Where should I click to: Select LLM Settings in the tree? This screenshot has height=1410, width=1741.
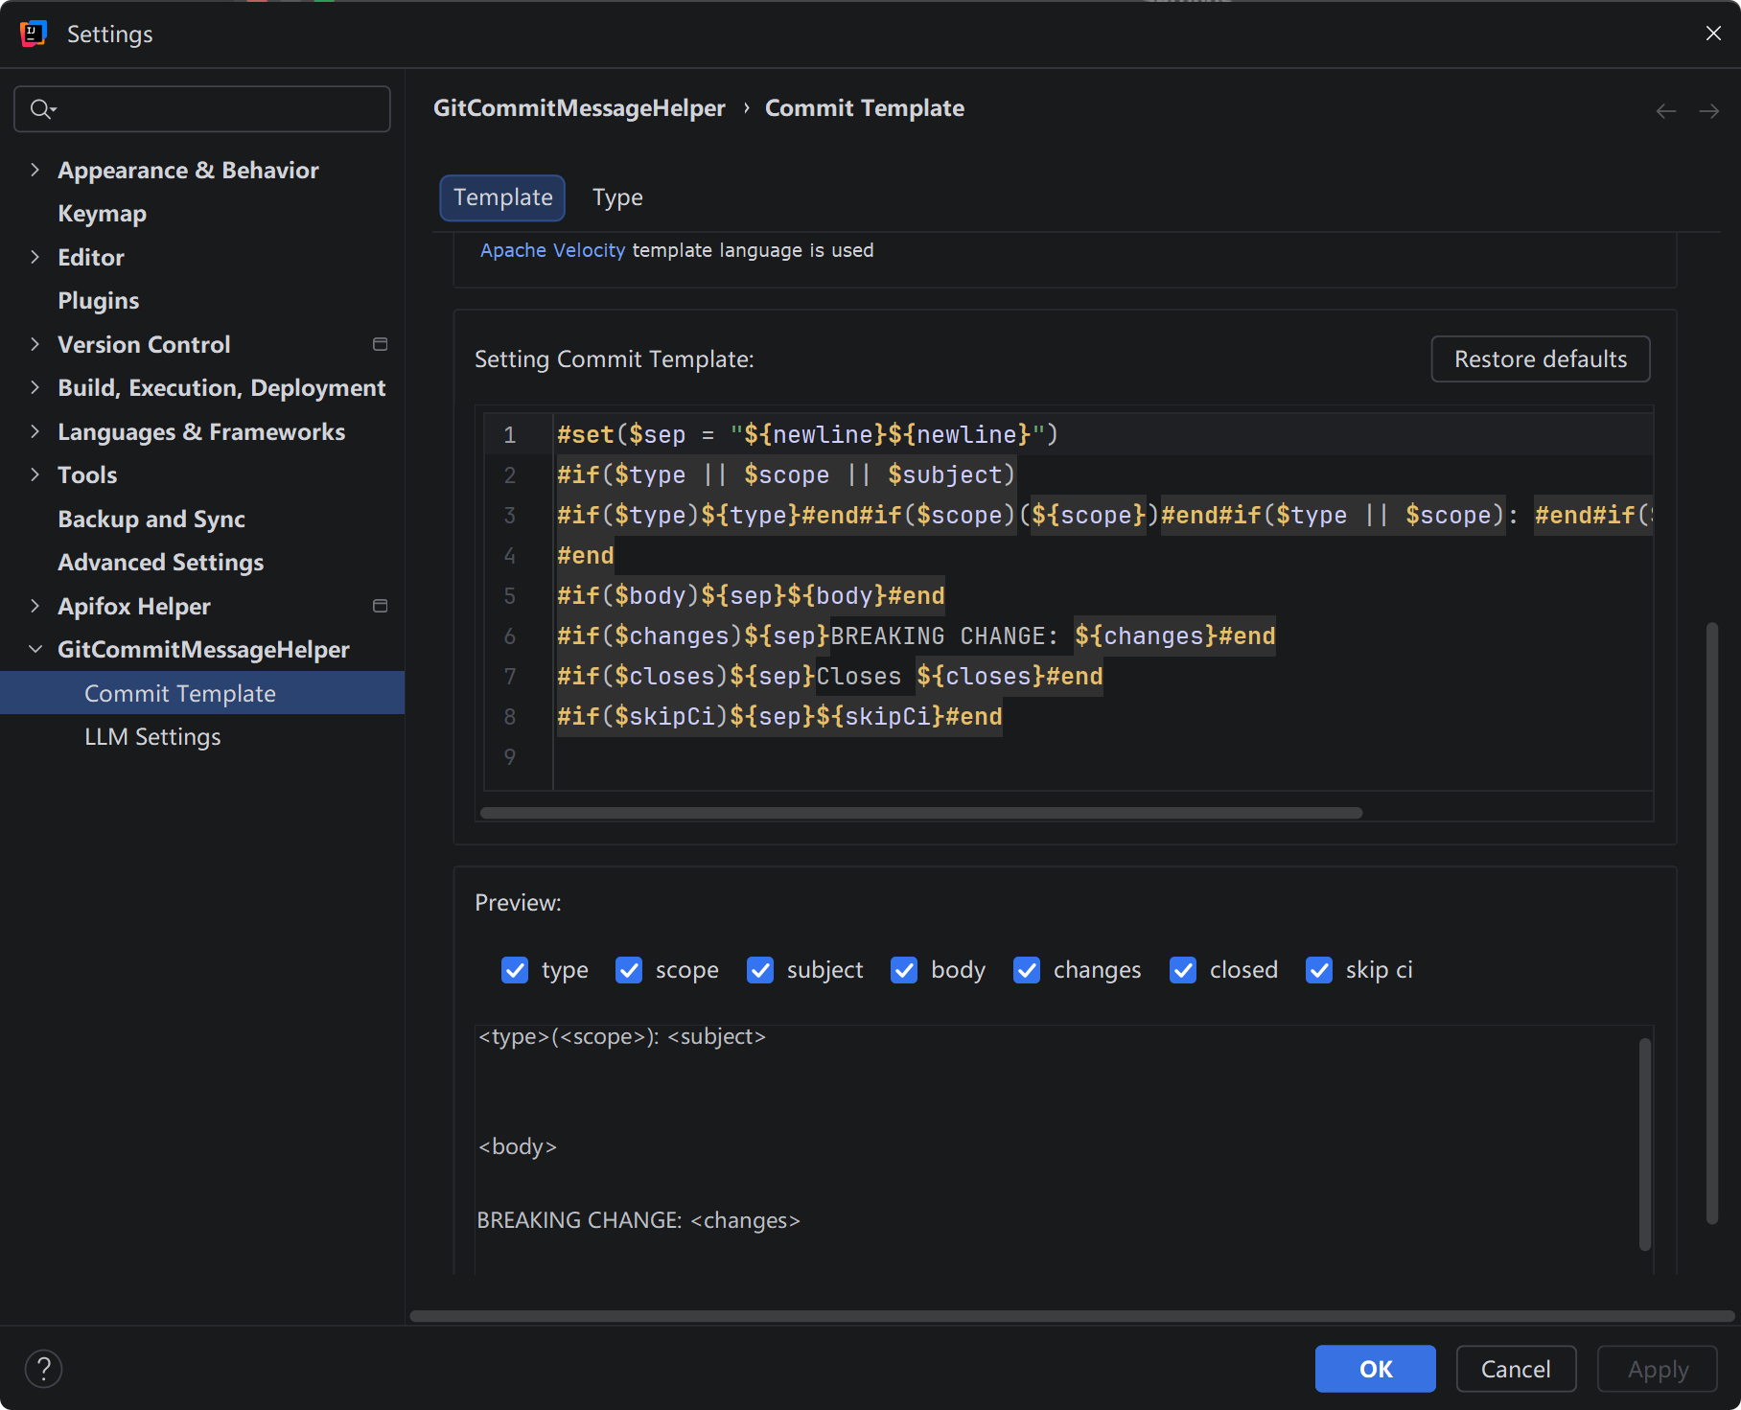tap(152, 736)
